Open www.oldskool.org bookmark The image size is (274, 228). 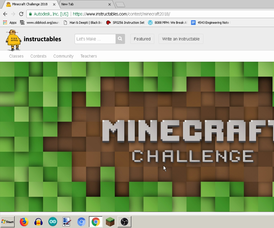pyautogui.click(x=40, y=23)
